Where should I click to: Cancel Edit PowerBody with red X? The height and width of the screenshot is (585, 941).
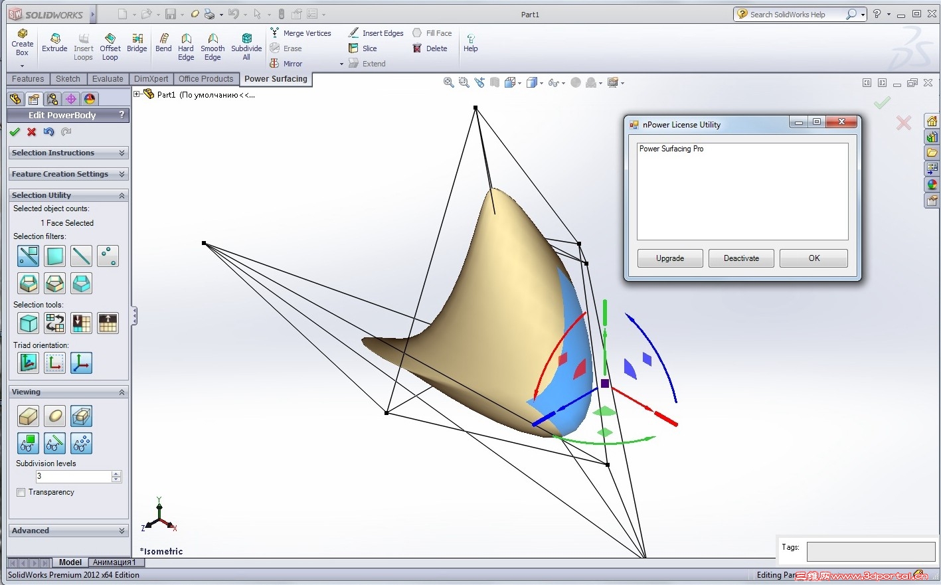click(32, 132)
